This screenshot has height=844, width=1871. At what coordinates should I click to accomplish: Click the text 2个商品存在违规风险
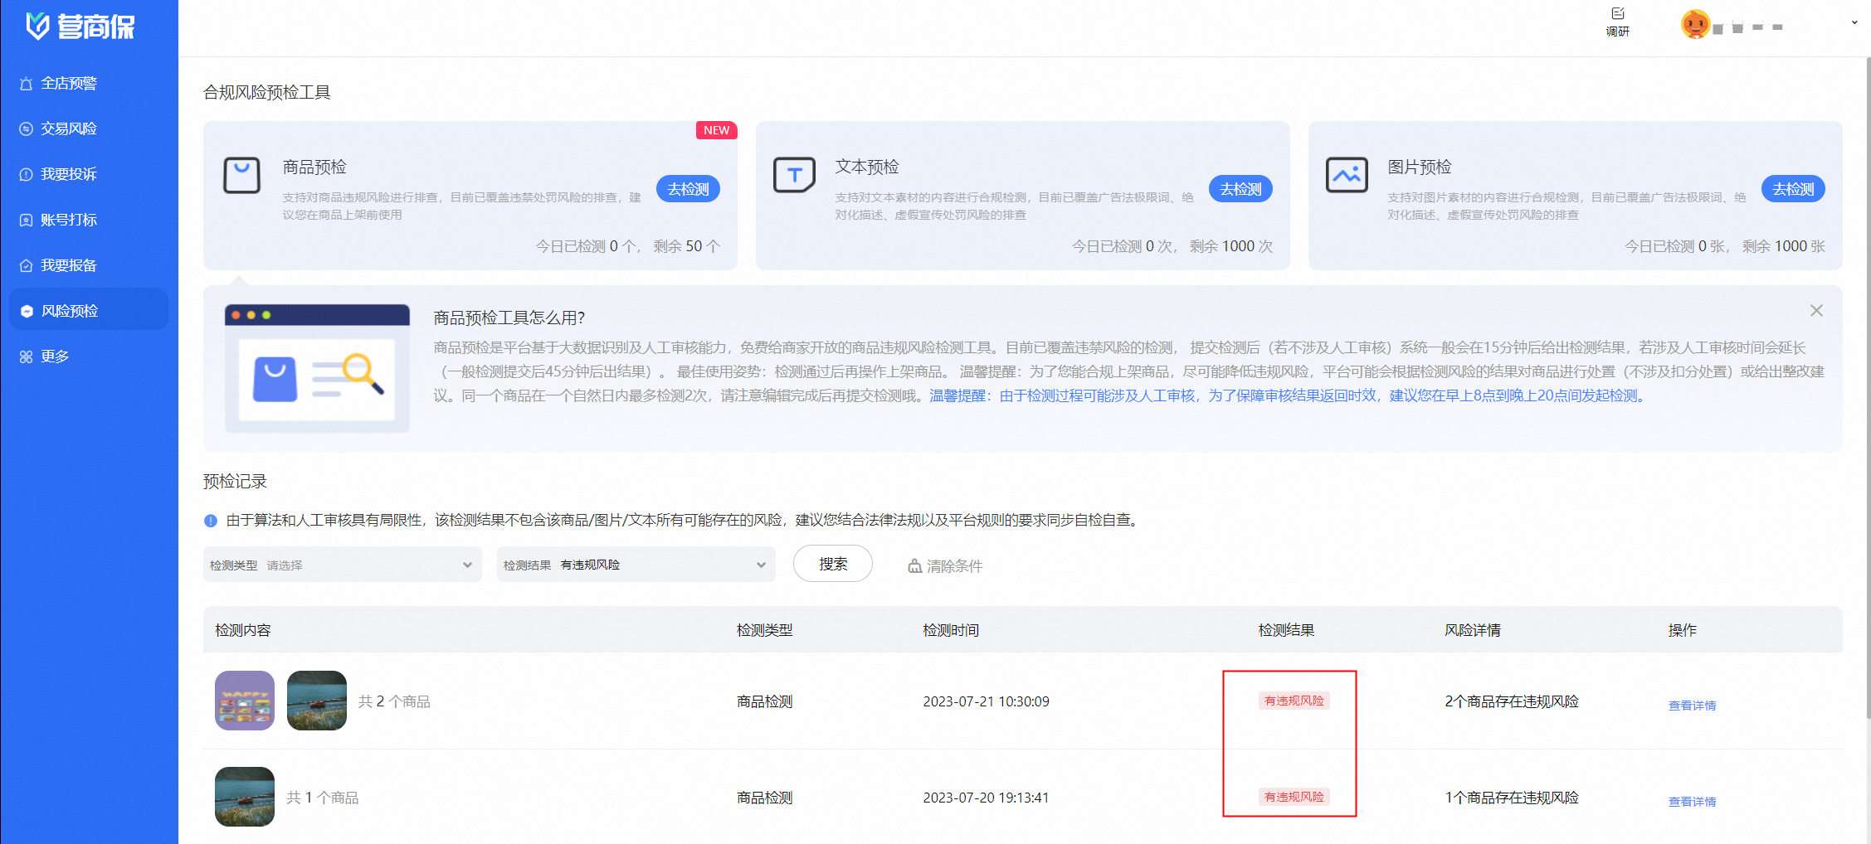1511,701
